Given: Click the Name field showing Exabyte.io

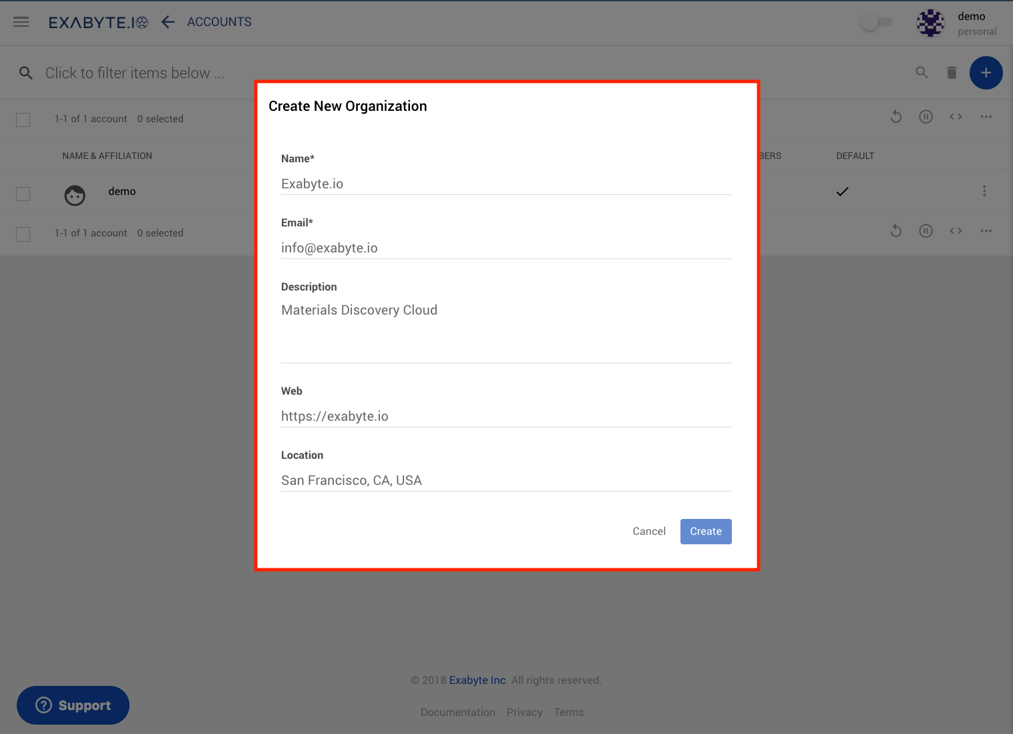Looking at the screenshot, I should click(x=505, y=183).
